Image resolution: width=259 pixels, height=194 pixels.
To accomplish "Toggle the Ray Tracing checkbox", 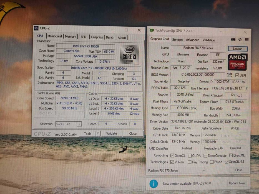I will click(x=189, y=162).
